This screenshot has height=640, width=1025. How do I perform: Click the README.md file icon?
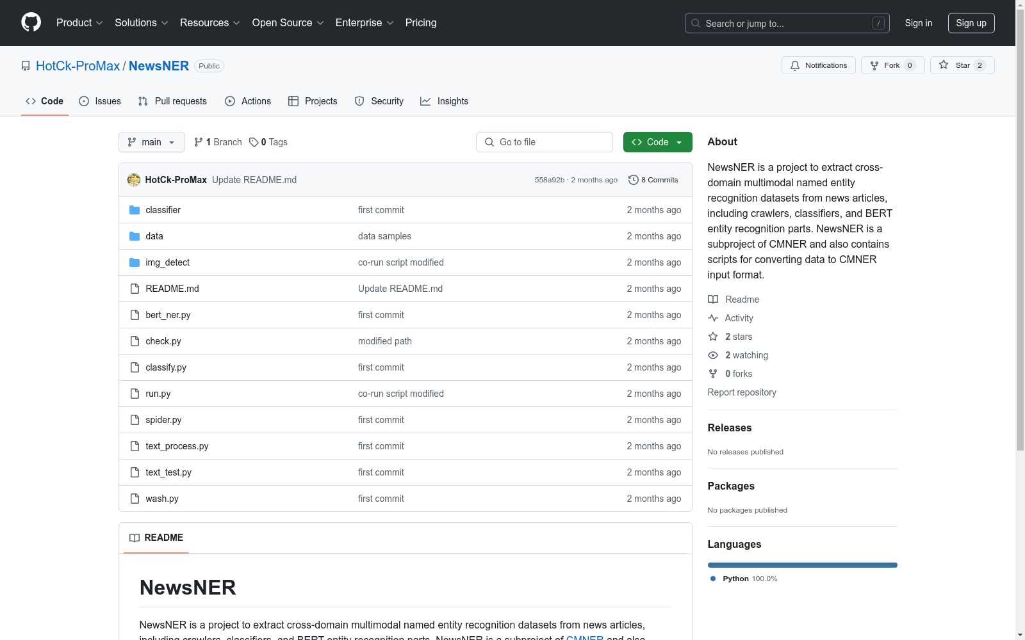click(x=135, y=289)
